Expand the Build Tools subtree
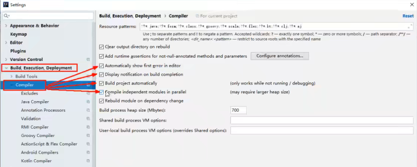 [11, 76]
